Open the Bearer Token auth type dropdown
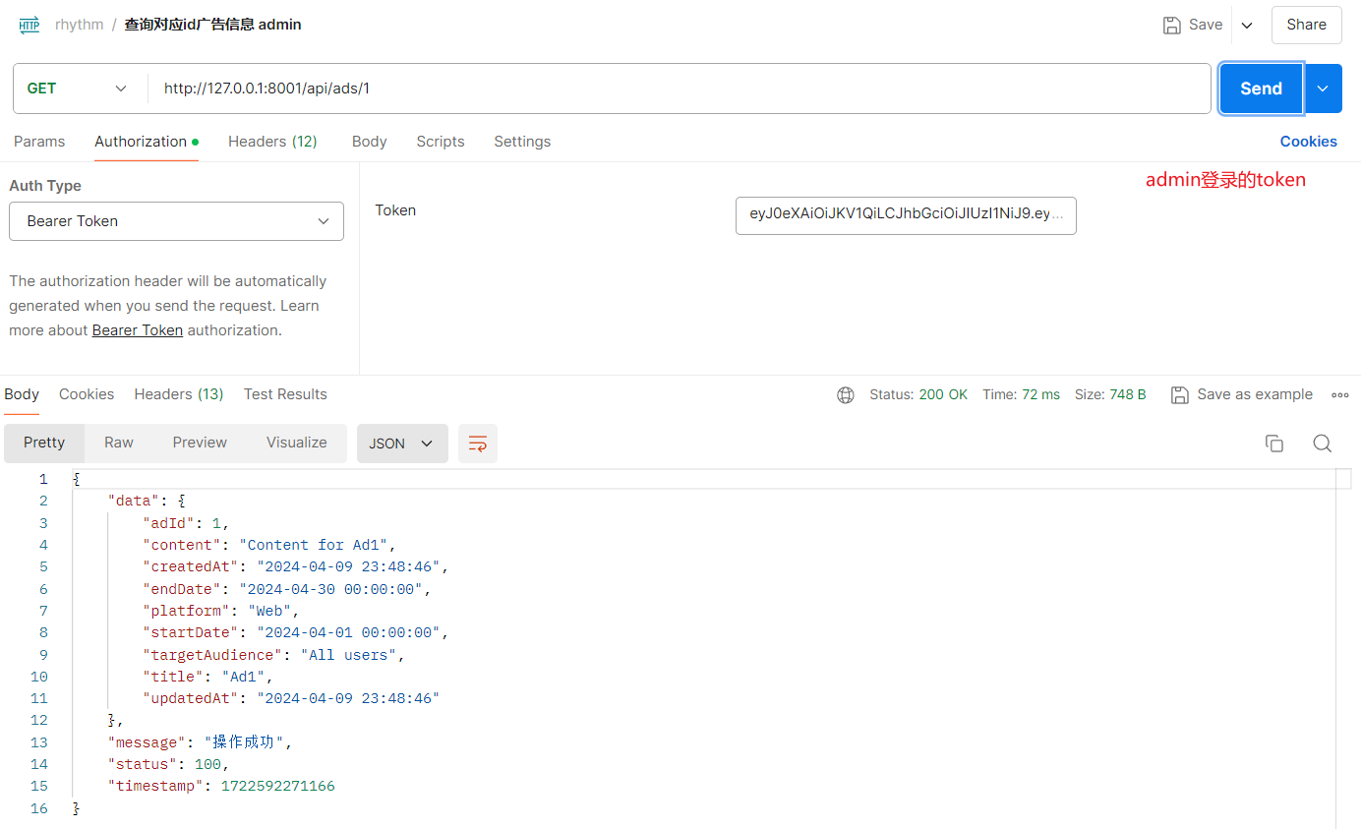1361x829 pixels. pyautogui.click(x=176, y=221)
